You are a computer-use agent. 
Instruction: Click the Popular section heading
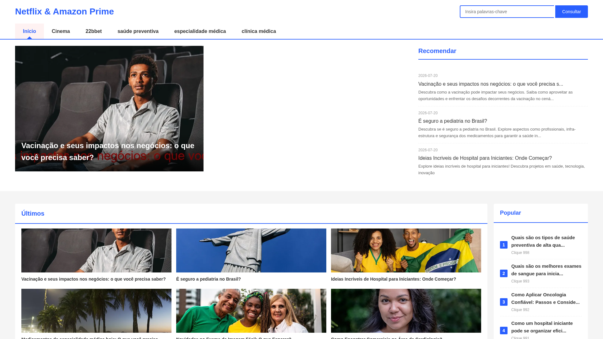[x=510, y=213]
